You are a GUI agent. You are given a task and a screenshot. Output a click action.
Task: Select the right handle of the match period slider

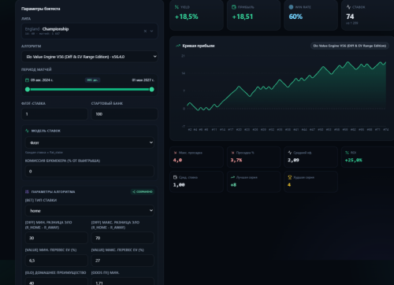tap(152, 90)
